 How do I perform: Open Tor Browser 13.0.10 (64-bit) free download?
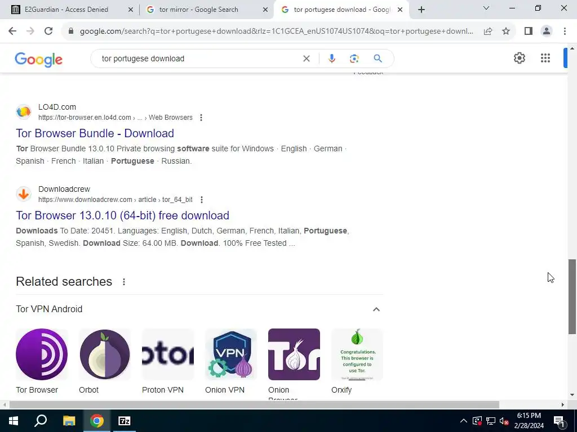point(122,215)
